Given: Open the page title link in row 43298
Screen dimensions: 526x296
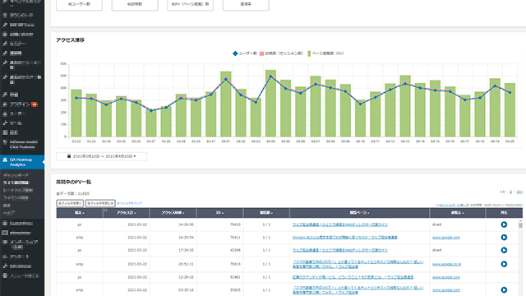Looking at the screenshot, I should (x=339, y=250).
